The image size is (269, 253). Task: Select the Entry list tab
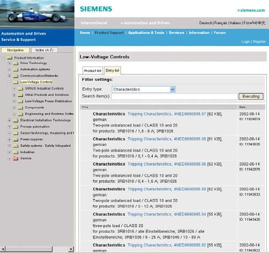[113, 70]
